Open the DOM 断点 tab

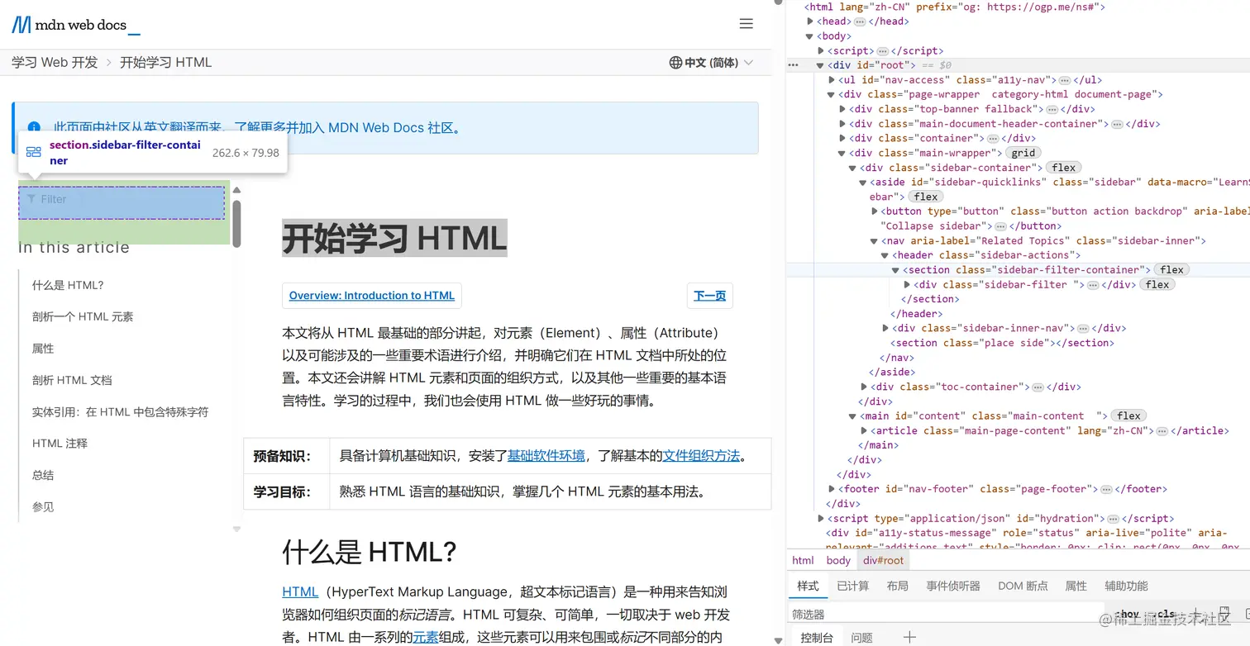[x=1023, y=586]
